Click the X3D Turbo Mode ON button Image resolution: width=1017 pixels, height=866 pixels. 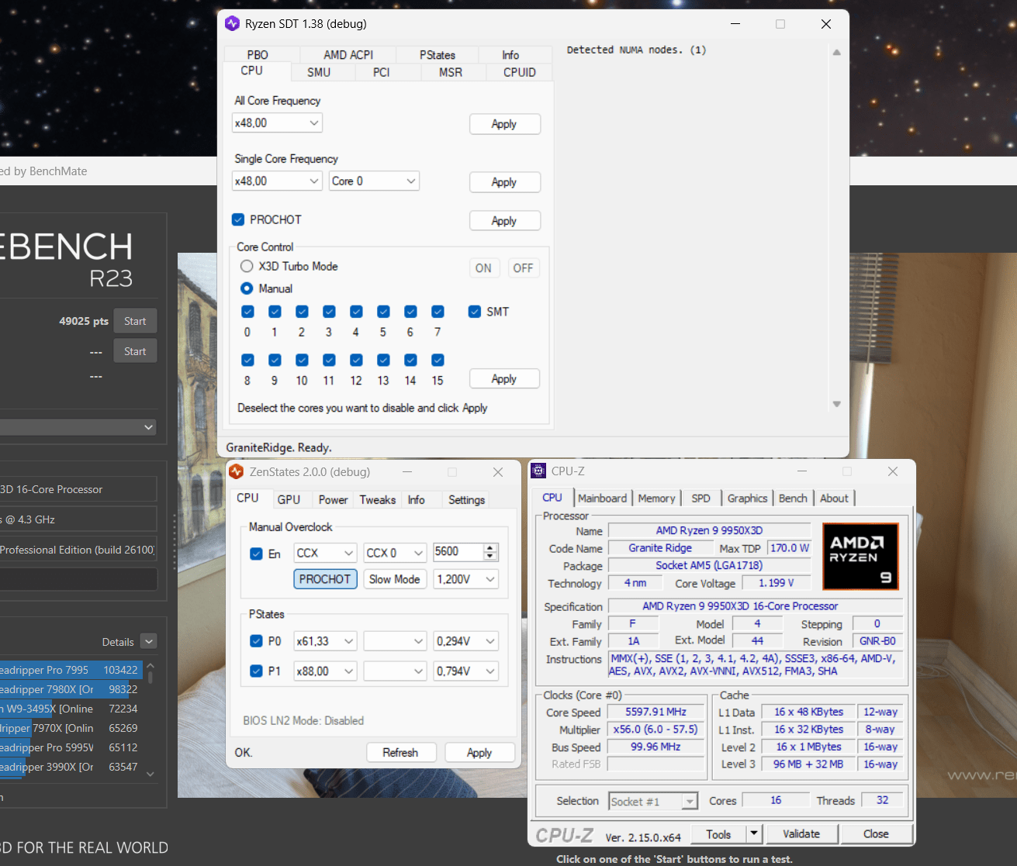point(483,268)
